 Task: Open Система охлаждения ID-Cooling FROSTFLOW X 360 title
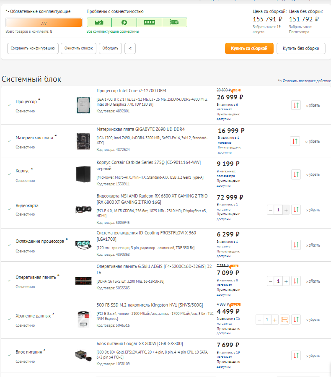pos(146,236)
